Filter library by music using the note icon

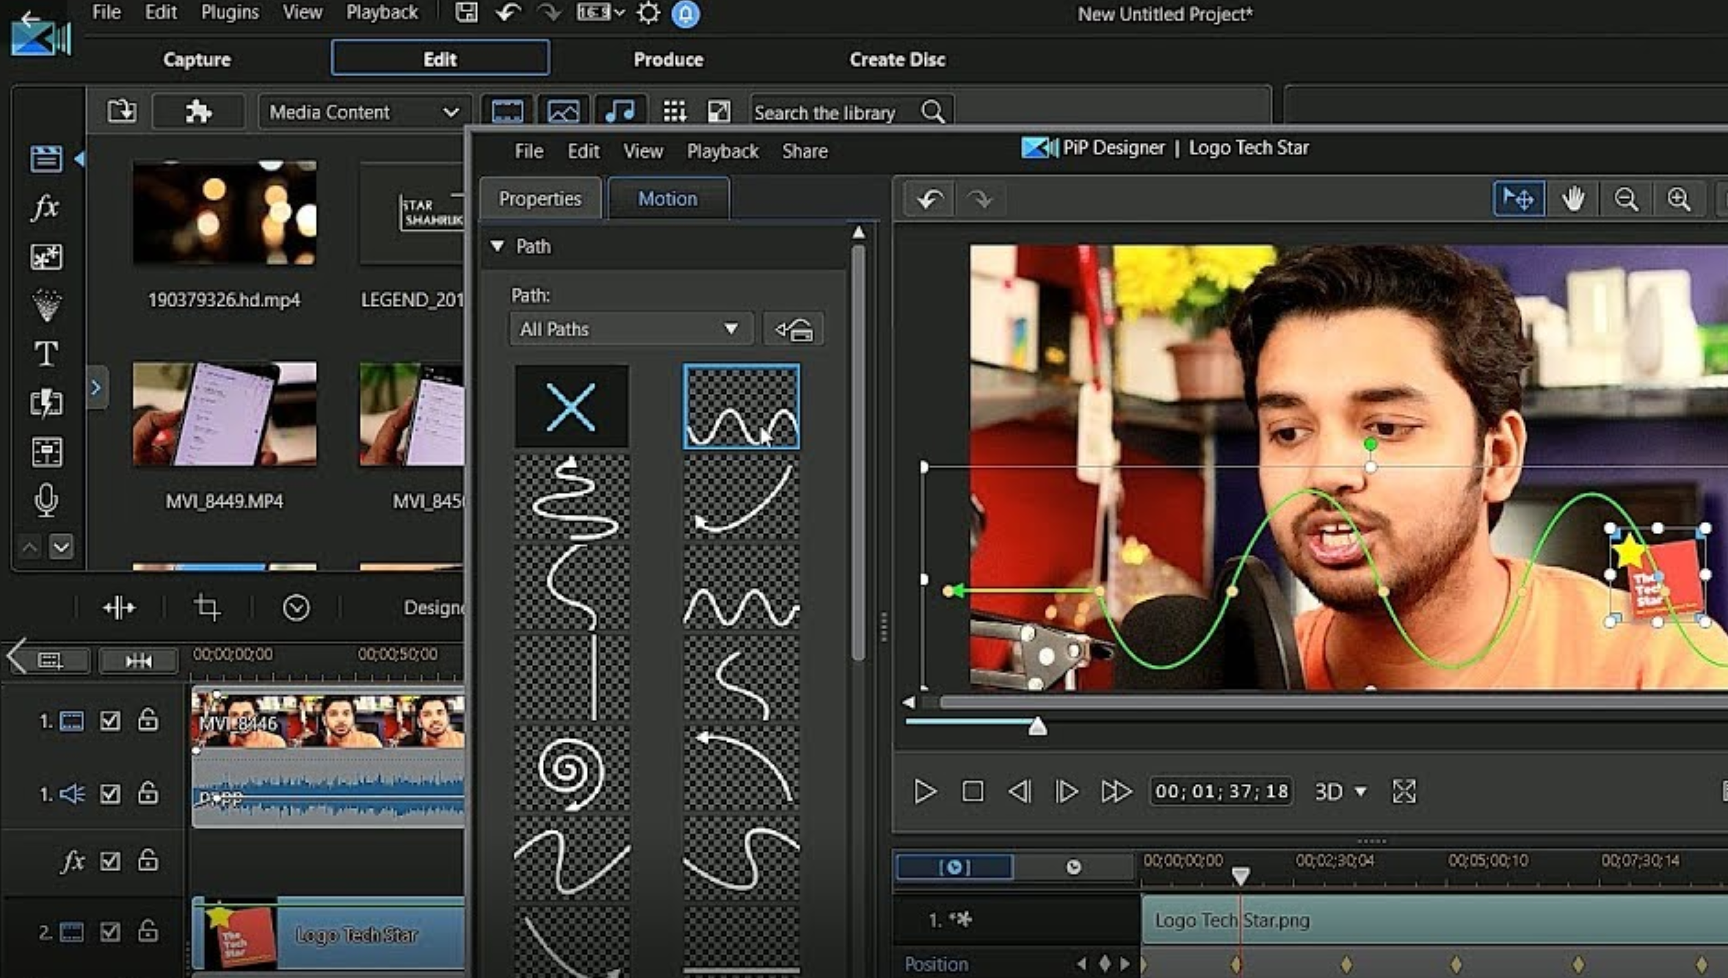coord(619,111)
